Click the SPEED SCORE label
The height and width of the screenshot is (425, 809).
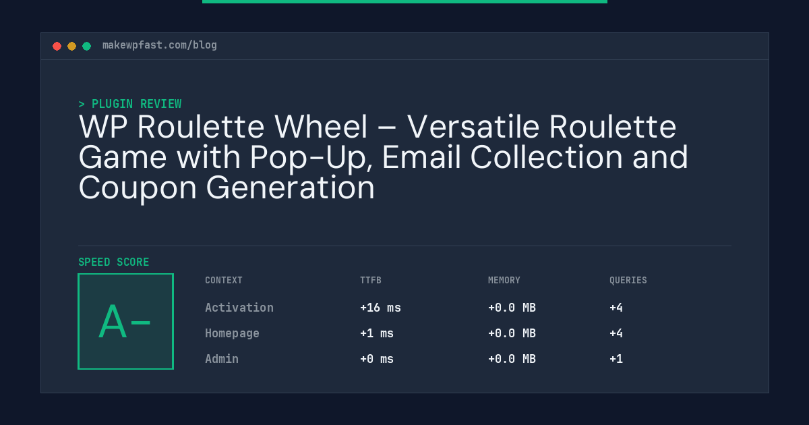pyautogui.click(x=114, y=262)
